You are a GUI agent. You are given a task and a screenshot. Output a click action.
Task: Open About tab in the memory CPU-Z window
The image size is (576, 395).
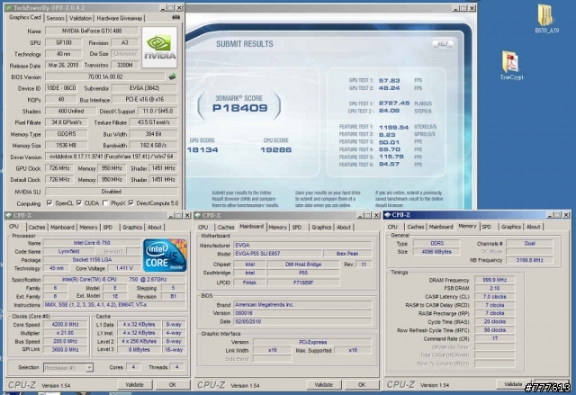[x=534, y=227]
